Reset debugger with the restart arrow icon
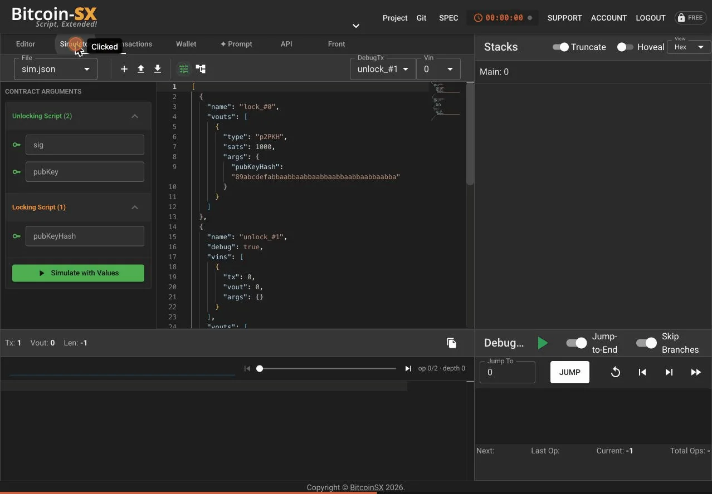This screenshot has width=712, height=494. 616,372
